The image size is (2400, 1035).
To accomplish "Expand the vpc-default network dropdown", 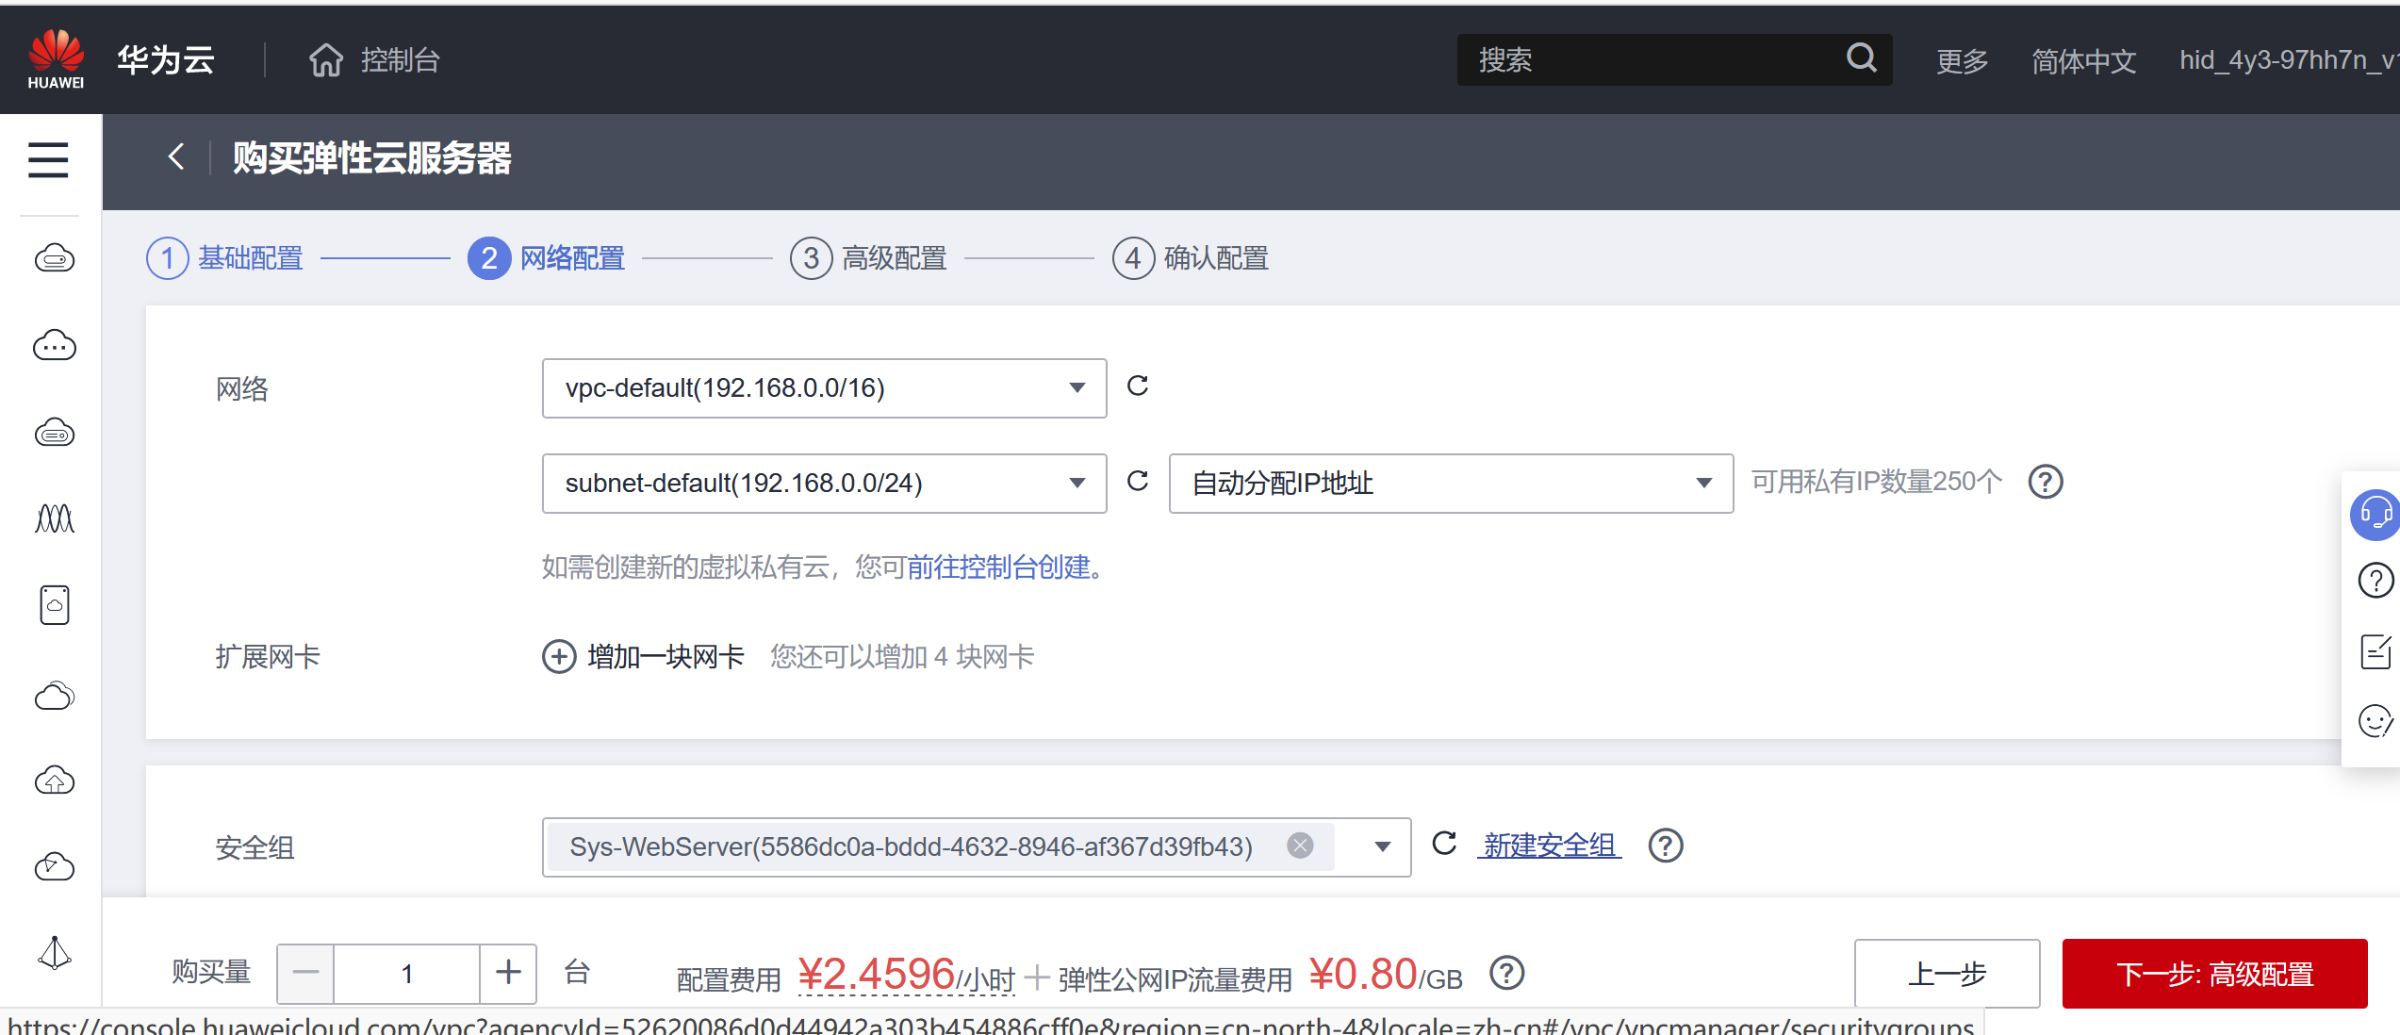I will point(1077,388).
